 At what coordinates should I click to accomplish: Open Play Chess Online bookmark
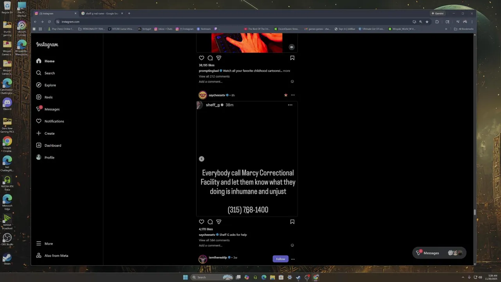(x=60, y=29)
